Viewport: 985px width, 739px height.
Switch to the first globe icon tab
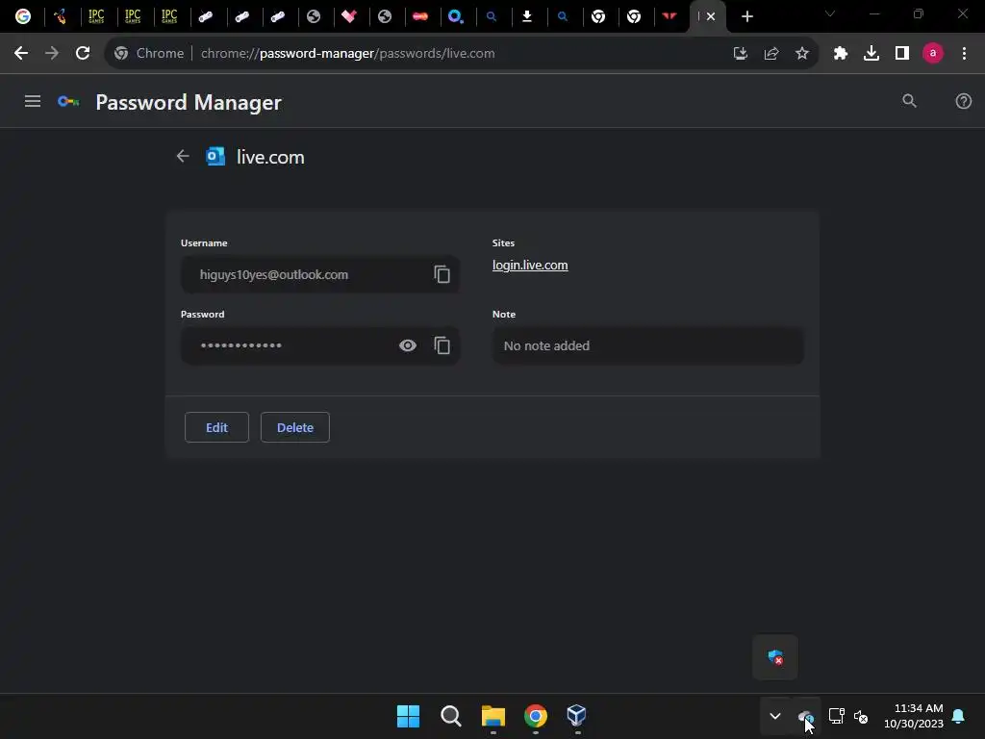point(314,16)
